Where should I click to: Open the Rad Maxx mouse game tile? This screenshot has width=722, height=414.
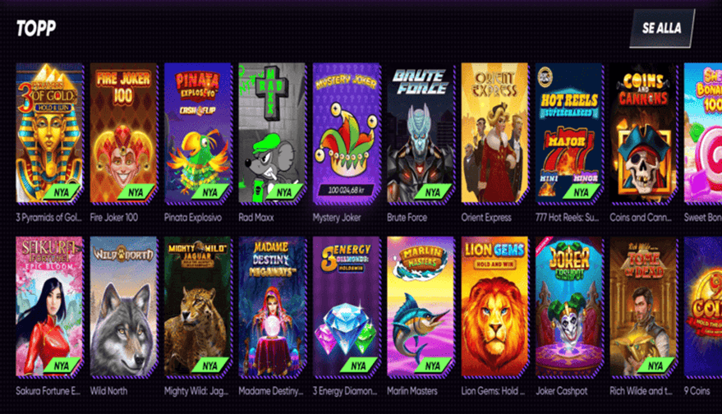pos(272,133)
